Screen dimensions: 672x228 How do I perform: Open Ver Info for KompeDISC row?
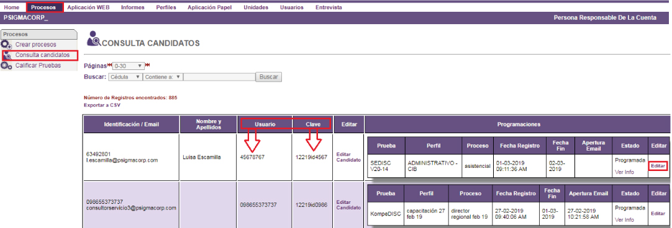click(x=624, y=220)
